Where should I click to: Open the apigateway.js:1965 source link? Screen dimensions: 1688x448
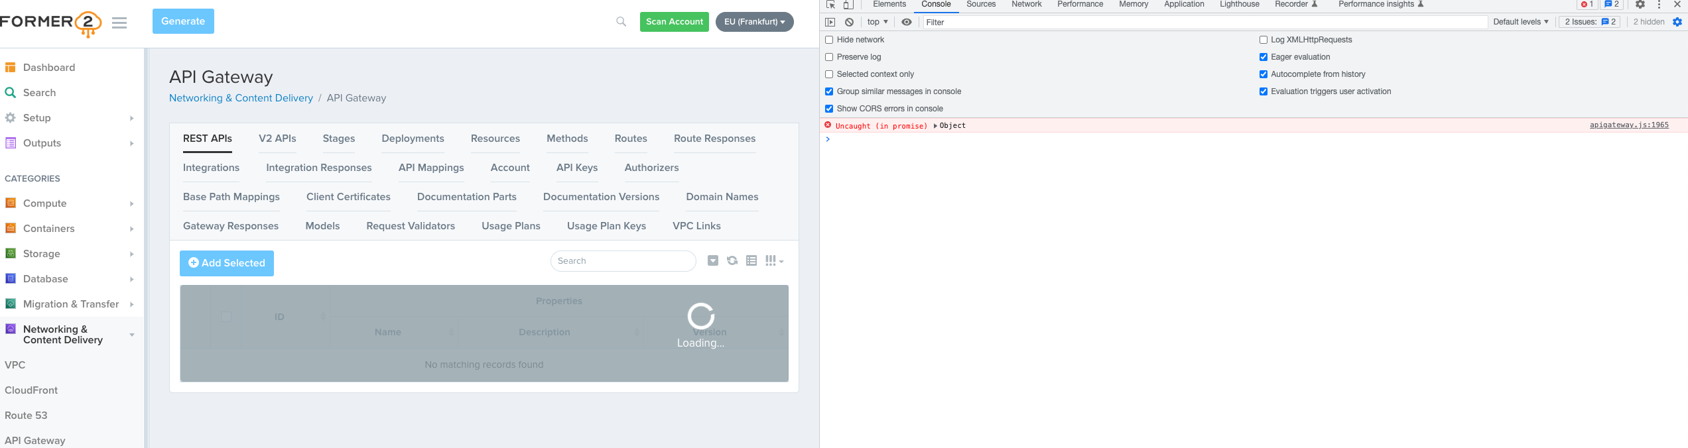click(1629, 125)
